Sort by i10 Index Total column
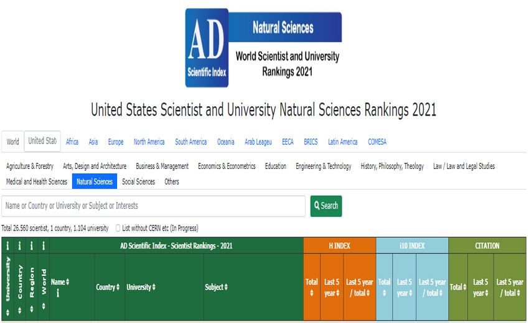The image size is (529, 323). [384, 286]
